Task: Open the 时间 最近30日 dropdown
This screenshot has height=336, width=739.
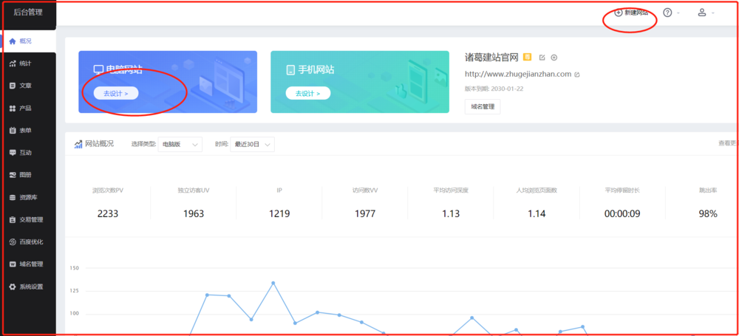Action: pos(252,145)
